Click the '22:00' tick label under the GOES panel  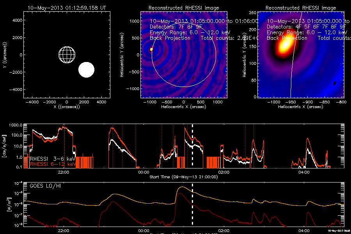click(x=63, y=230)
